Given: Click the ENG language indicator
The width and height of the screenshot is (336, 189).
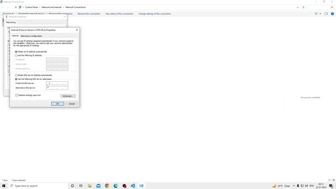Looking at the screenshot, I should pos(311,186).
